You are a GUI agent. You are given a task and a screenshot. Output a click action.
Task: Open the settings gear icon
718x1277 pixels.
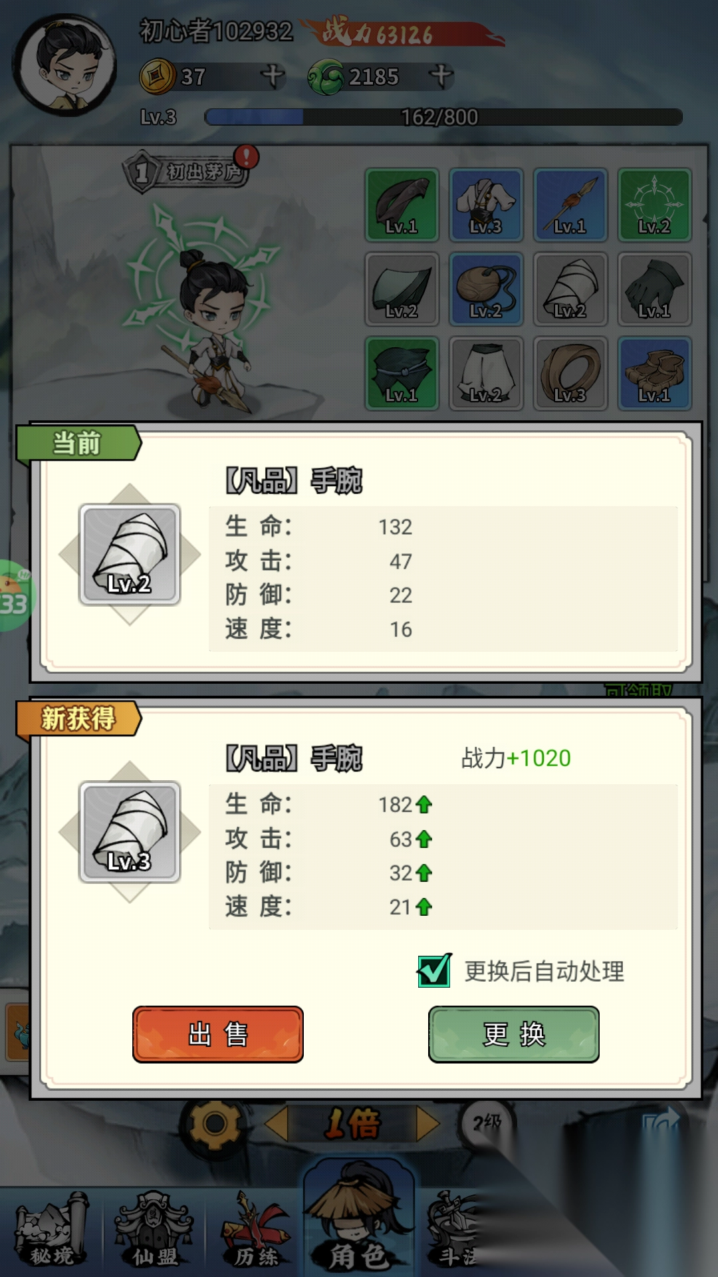tap(214, 1123)
